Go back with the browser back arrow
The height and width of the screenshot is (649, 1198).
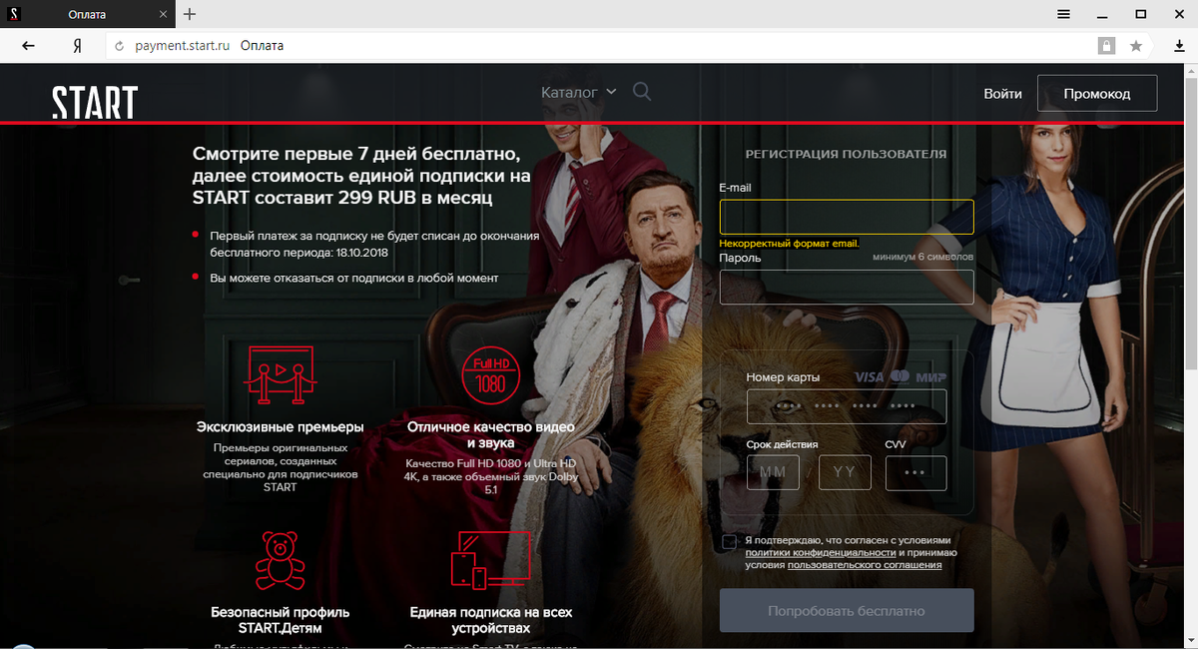pos(28,46)
